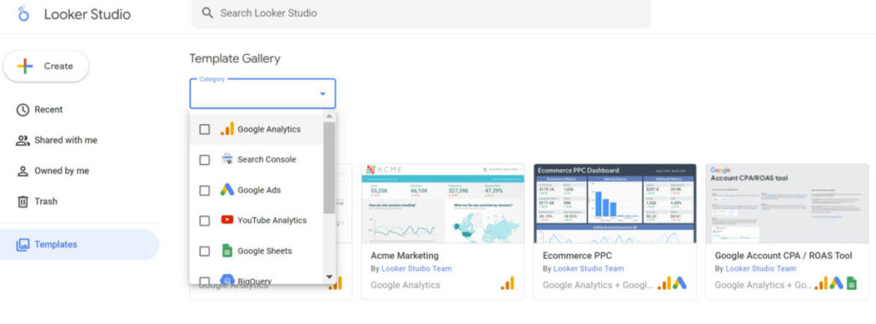Click the dropdown list scrollbar thumb

(x=329, y=168)
